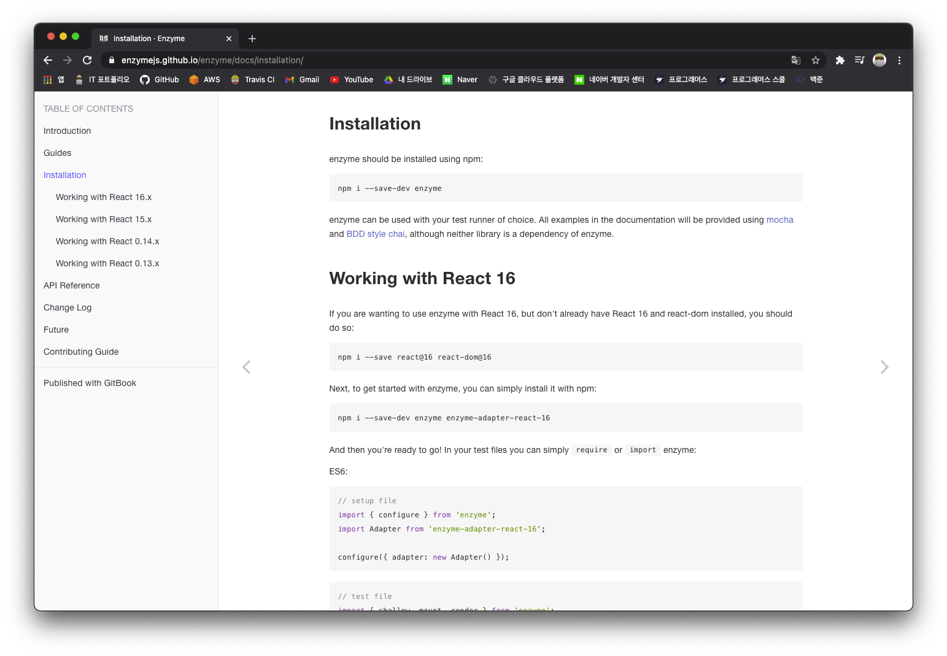The width and height of the screenshot is (947, 656).
Task: Open the Apps grid bookmark
Action: point(53,80)
